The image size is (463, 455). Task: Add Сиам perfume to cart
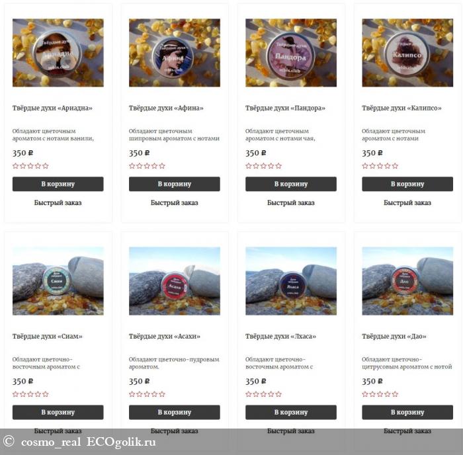coord(58,412)
